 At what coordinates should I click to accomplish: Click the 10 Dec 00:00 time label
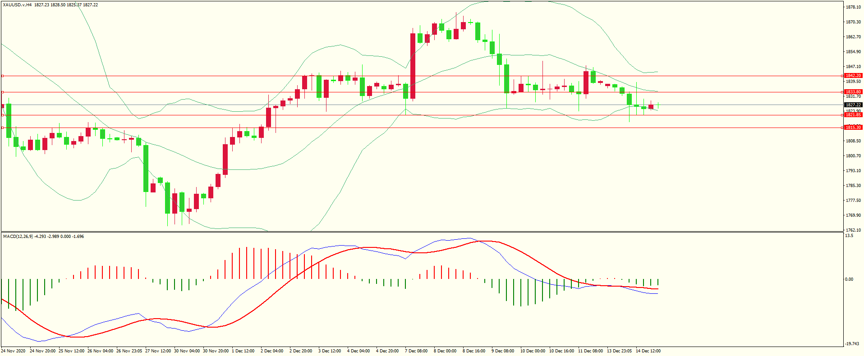point(533,351)
